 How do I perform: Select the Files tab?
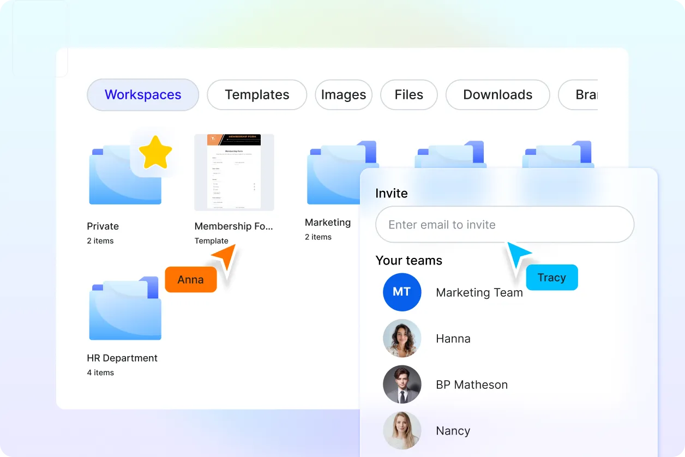pos(408,95)
